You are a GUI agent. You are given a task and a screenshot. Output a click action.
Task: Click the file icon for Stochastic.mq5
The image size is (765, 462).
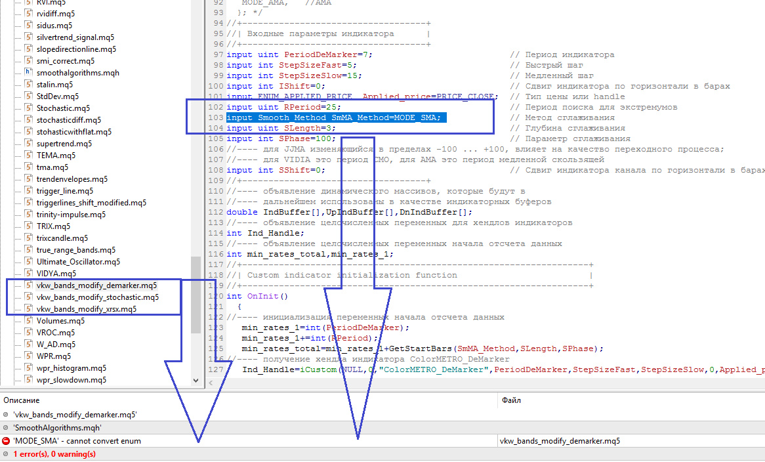[x=27, y=108]
